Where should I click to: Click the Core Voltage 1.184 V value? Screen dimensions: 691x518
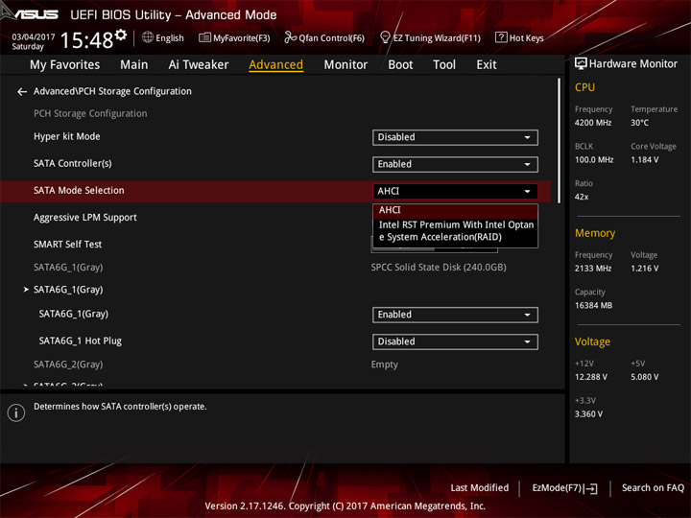pyautogui.click(x=644, y=160)
